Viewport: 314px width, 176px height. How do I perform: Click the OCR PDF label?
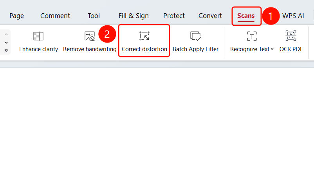tap(291, 49)
